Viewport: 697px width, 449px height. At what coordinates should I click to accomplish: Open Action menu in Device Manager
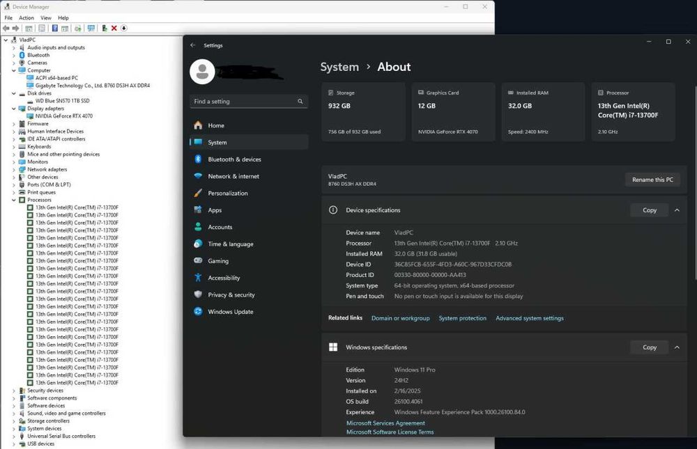click(26, 18)
